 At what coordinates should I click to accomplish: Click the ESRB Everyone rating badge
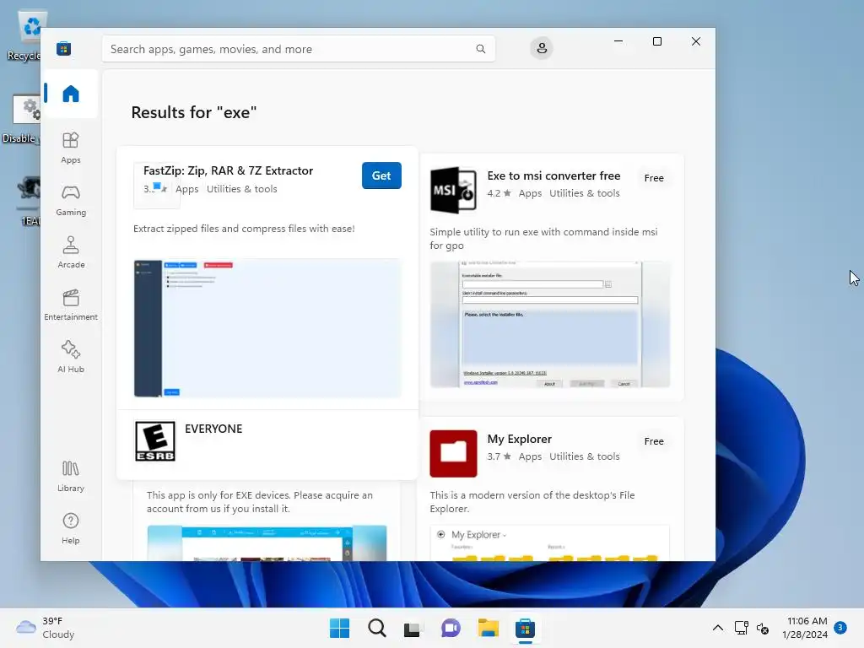coord(155,441)
